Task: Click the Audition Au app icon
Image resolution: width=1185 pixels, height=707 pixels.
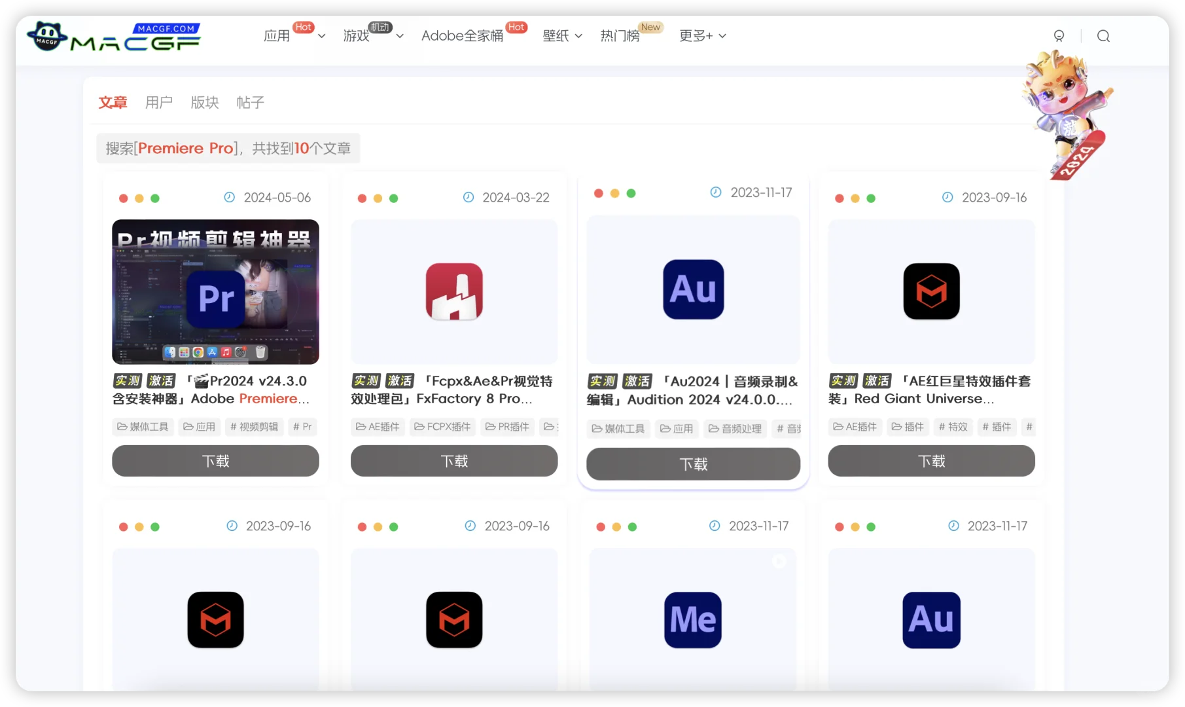Action: tap(692, 289)
